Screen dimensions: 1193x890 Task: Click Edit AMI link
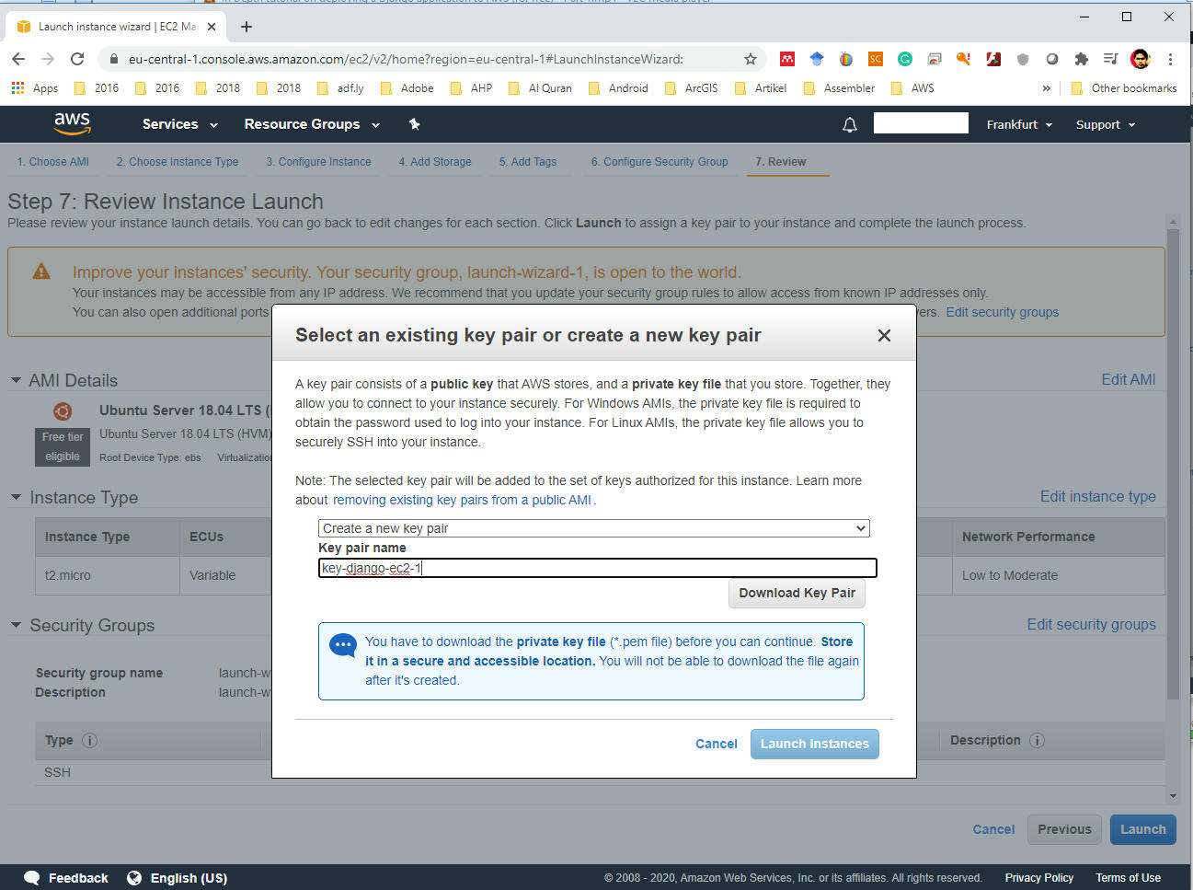1129,379
